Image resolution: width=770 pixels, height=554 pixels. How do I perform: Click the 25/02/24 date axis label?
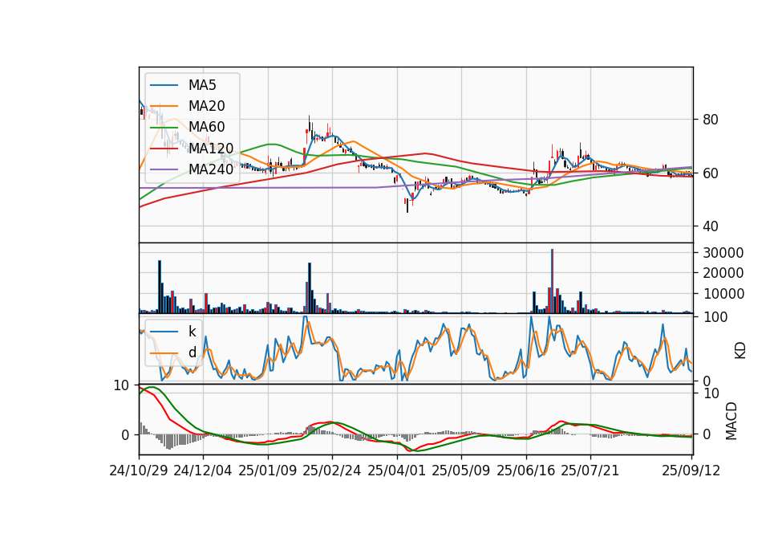(332, 470)
